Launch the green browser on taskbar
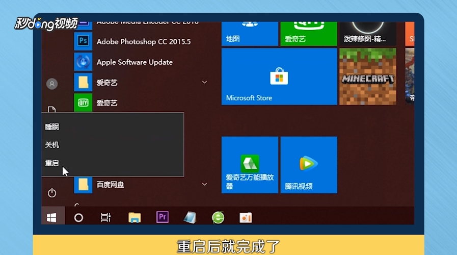This screenshot has width=457, height=255. 218,217
